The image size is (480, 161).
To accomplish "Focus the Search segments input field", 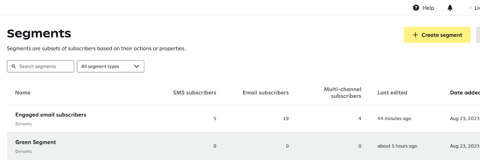I will (44, 66).
